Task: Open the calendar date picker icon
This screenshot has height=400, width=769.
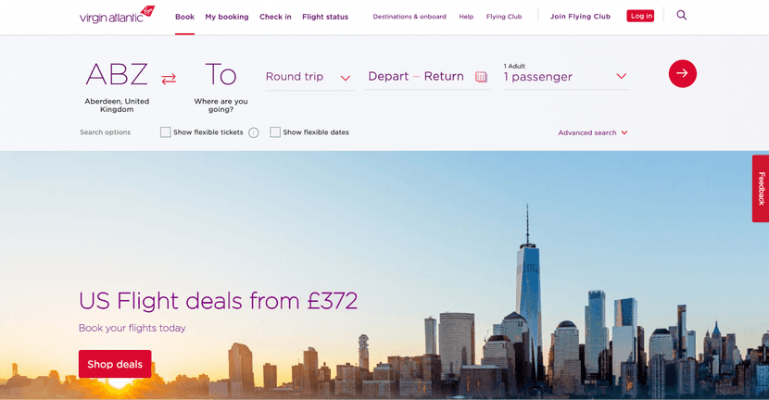Action: pyautogui.click(x=481, y=77)
